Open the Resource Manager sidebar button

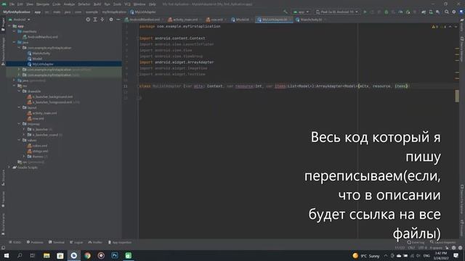[3, 51]
